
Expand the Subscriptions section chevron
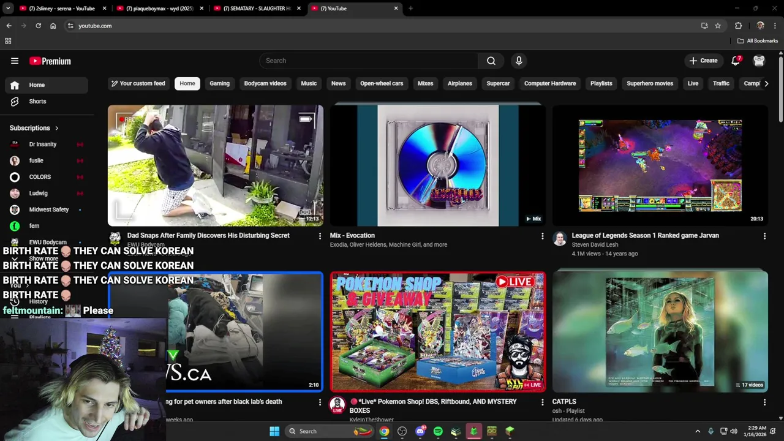[56, 128]
